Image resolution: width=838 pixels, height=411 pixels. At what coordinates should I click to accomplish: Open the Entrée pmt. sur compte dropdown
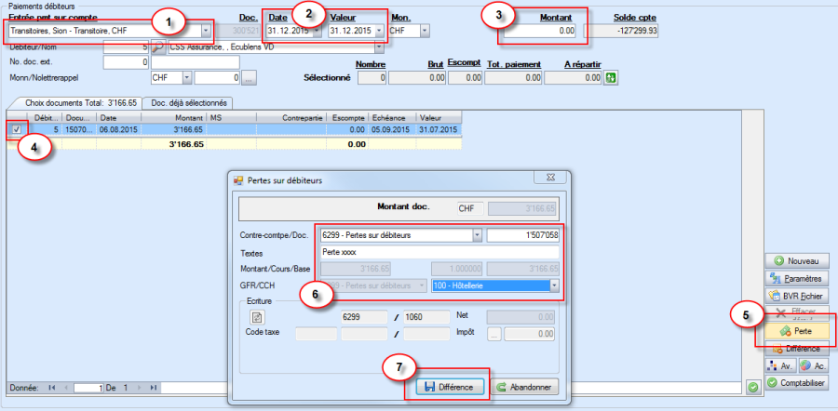[205, 31]
